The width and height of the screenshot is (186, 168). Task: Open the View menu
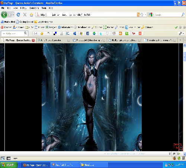click(16, 8)
